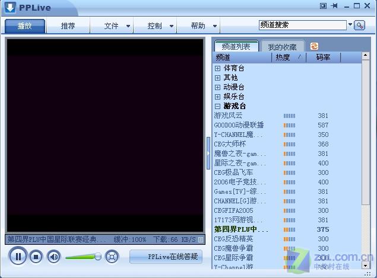Sort by 码率 column header
Screen dimensions: 377x278
pos(323,57)
